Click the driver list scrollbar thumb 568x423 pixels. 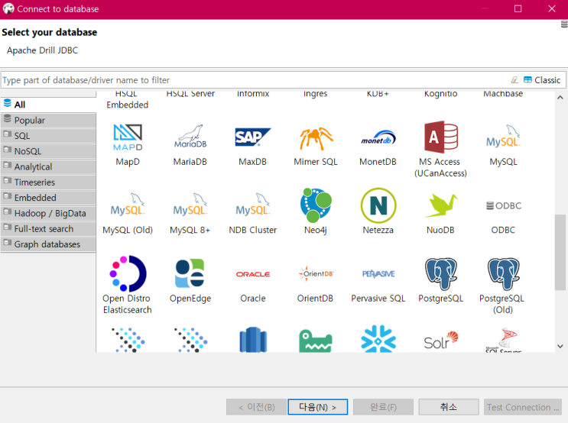tap(560, 252)
